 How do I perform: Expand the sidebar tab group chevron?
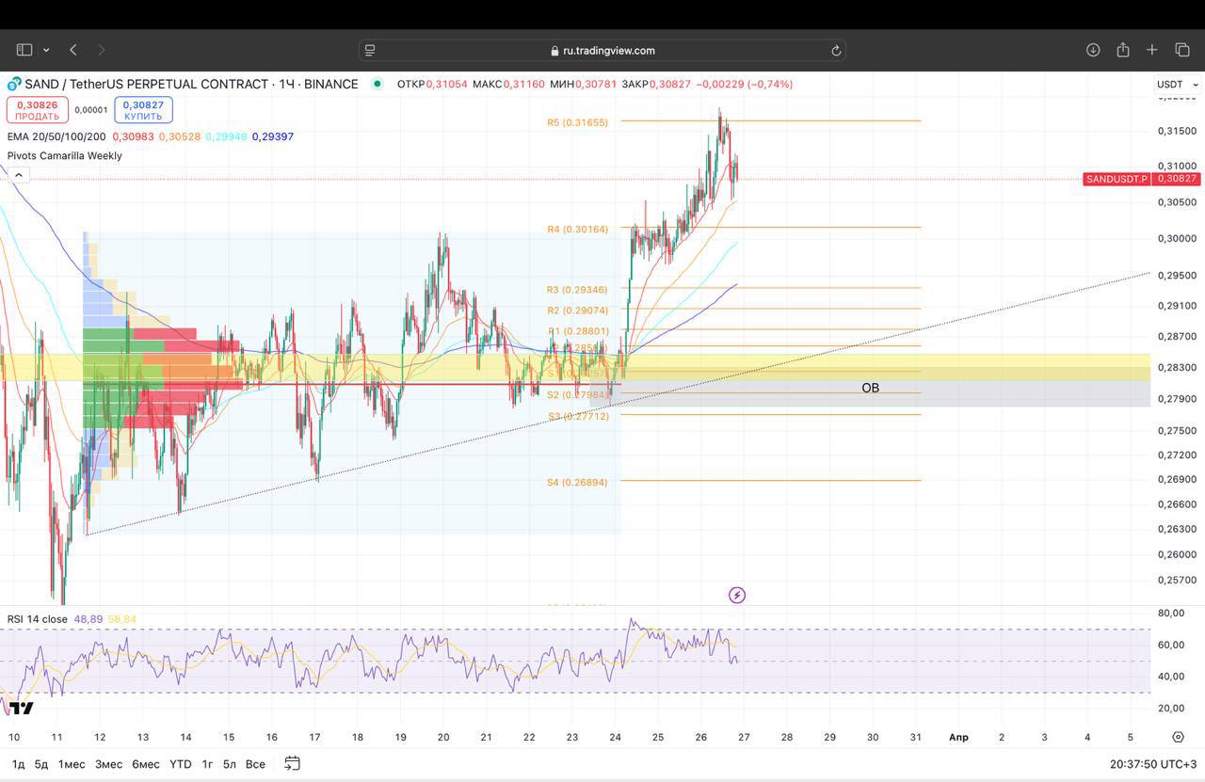pyautogui.click(x=45, y=50)
